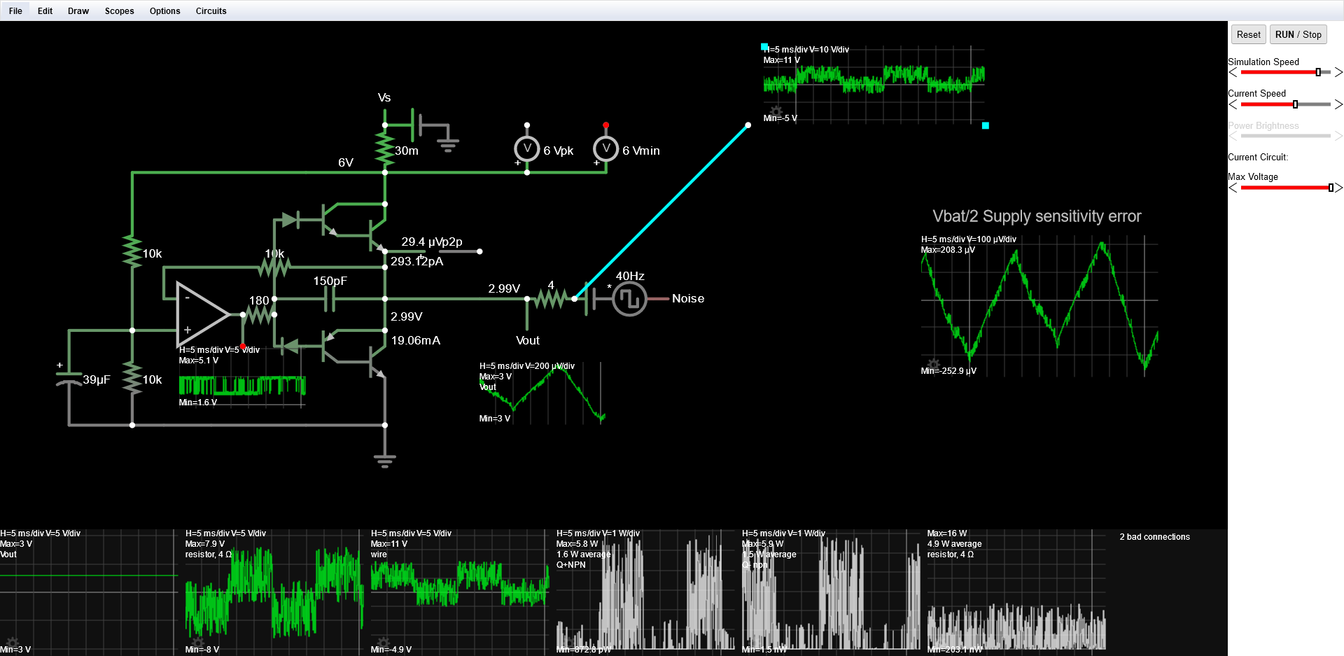Select the 4 ohm output resistor
Screen dimensions: 1344x656
tap(551, 299)
